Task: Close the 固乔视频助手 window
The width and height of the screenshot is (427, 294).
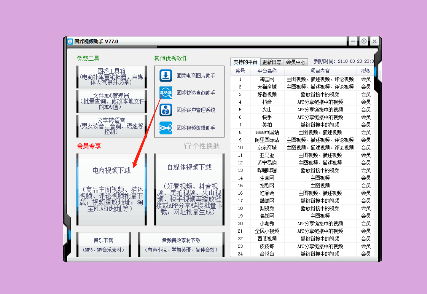Action: [x=375, y=41]
